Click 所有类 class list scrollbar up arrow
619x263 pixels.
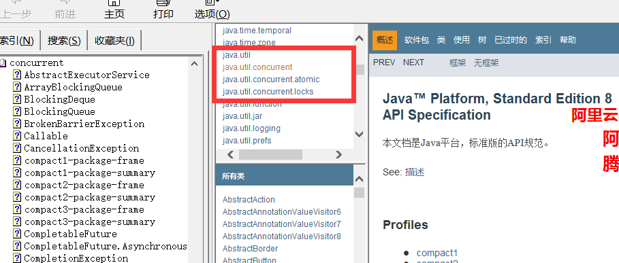360,179
